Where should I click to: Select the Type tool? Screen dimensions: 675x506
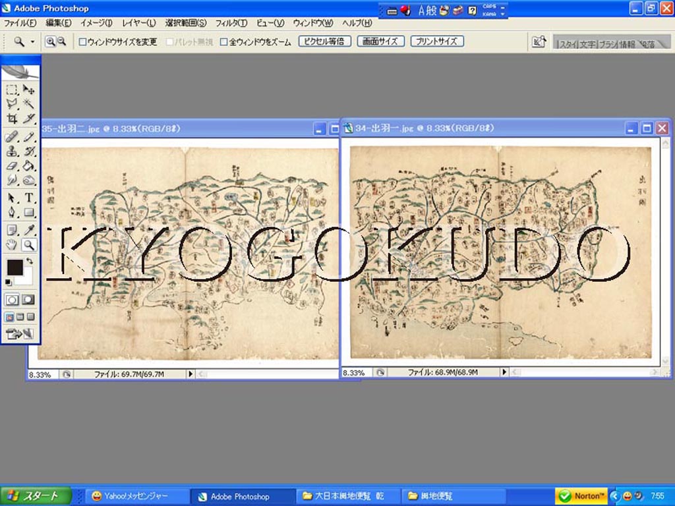(28, 198)
